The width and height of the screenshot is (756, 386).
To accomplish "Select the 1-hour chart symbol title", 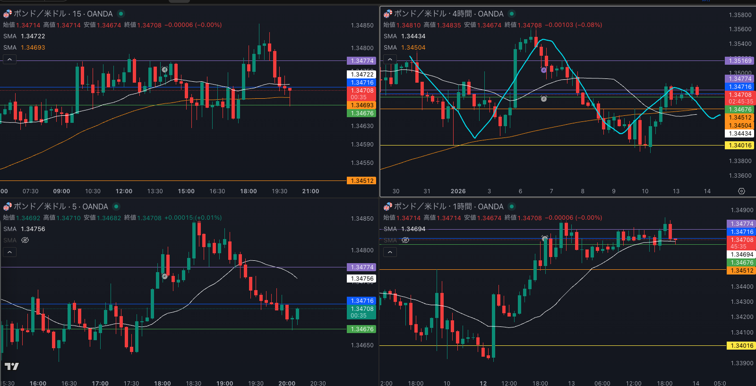I will click(x=448, y=206).
